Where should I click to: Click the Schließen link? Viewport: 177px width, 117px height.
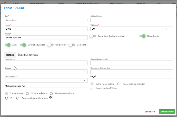pyautogui.click(x=150, y=112)
